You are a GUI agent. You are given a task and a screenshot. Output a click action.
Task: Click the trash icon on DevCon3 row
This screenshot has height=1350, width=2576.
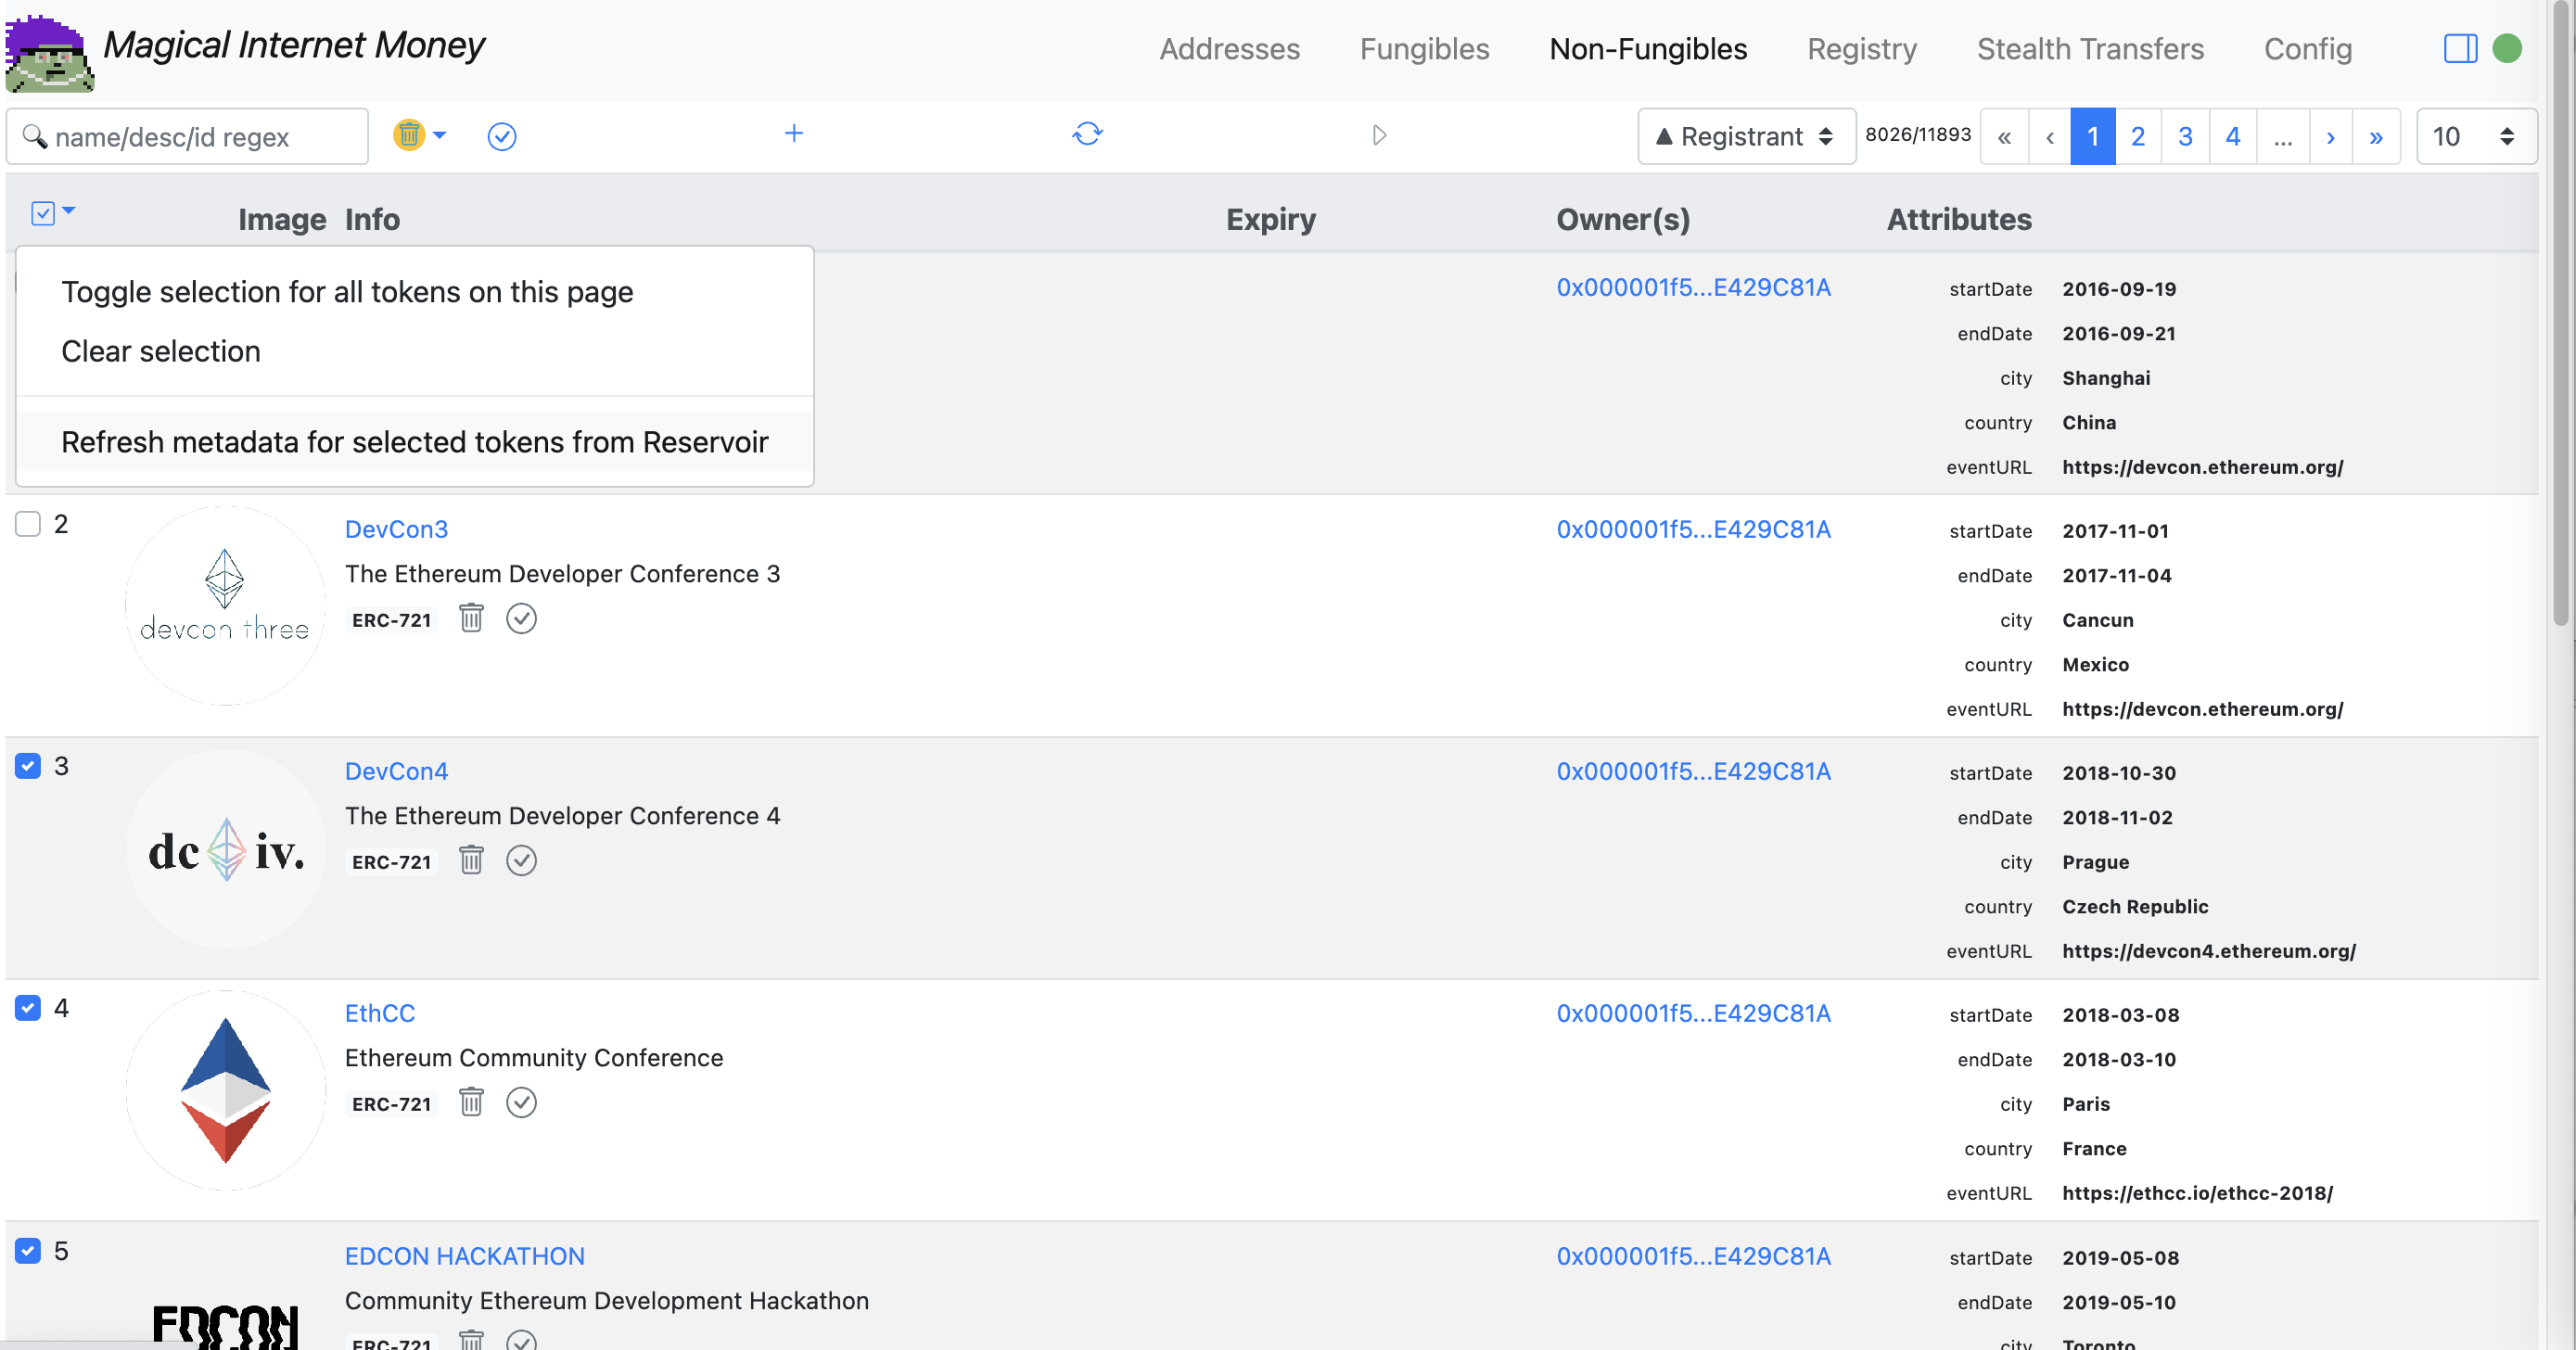pos(471,619)
